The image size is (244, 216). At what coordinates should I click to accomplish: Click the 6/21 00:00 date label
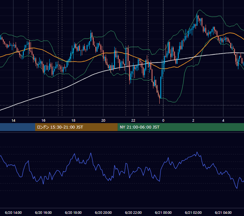[x=163, y=212]
